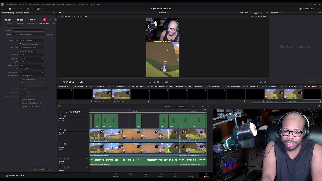The image size is (322, 181).
Task: Toggle Video 2 track enable icon
Action: pos(65,130)
